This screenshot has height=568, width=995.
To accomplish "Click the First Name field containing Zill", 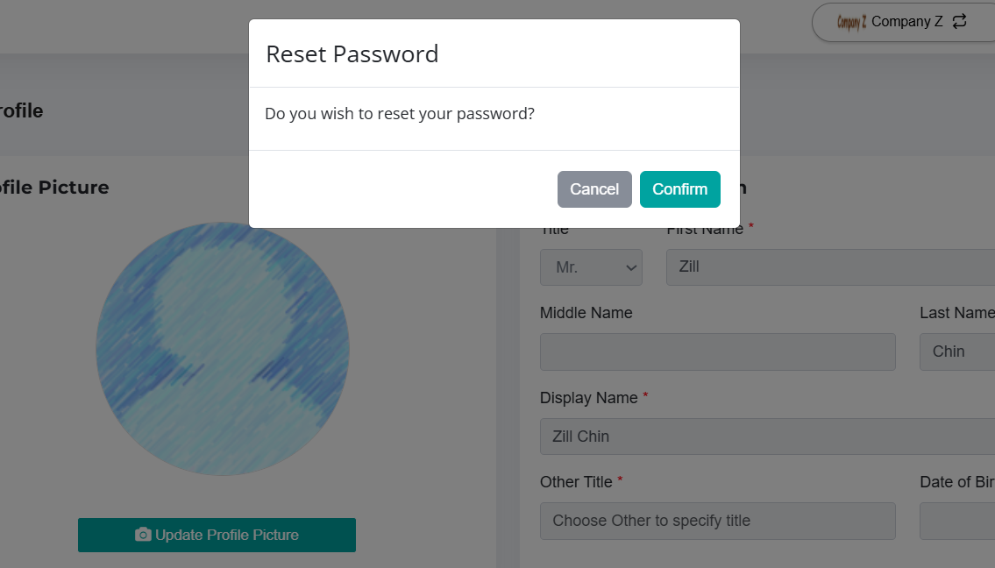I will [x=831, y=267].
